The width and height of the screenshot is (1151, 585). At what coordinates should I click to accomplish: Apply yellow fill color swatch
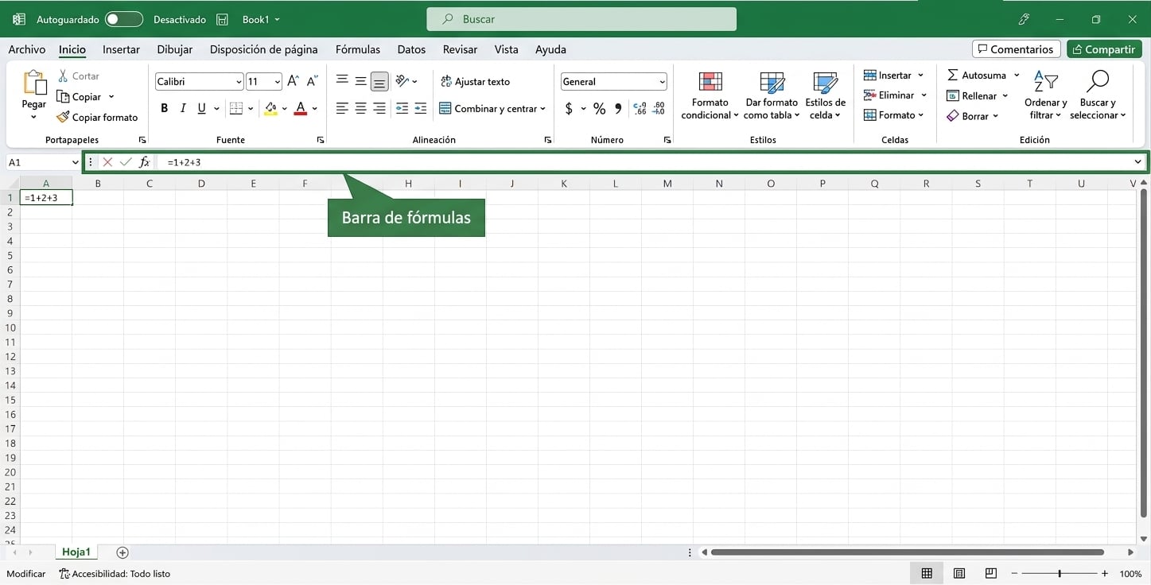point(270,109)
